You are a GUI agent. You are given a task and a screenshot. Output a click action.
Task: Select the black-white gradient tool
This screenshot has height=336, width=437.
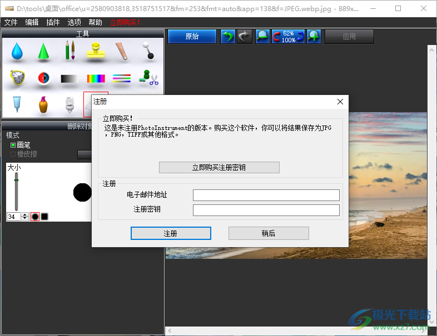click(x=69, y=79)
